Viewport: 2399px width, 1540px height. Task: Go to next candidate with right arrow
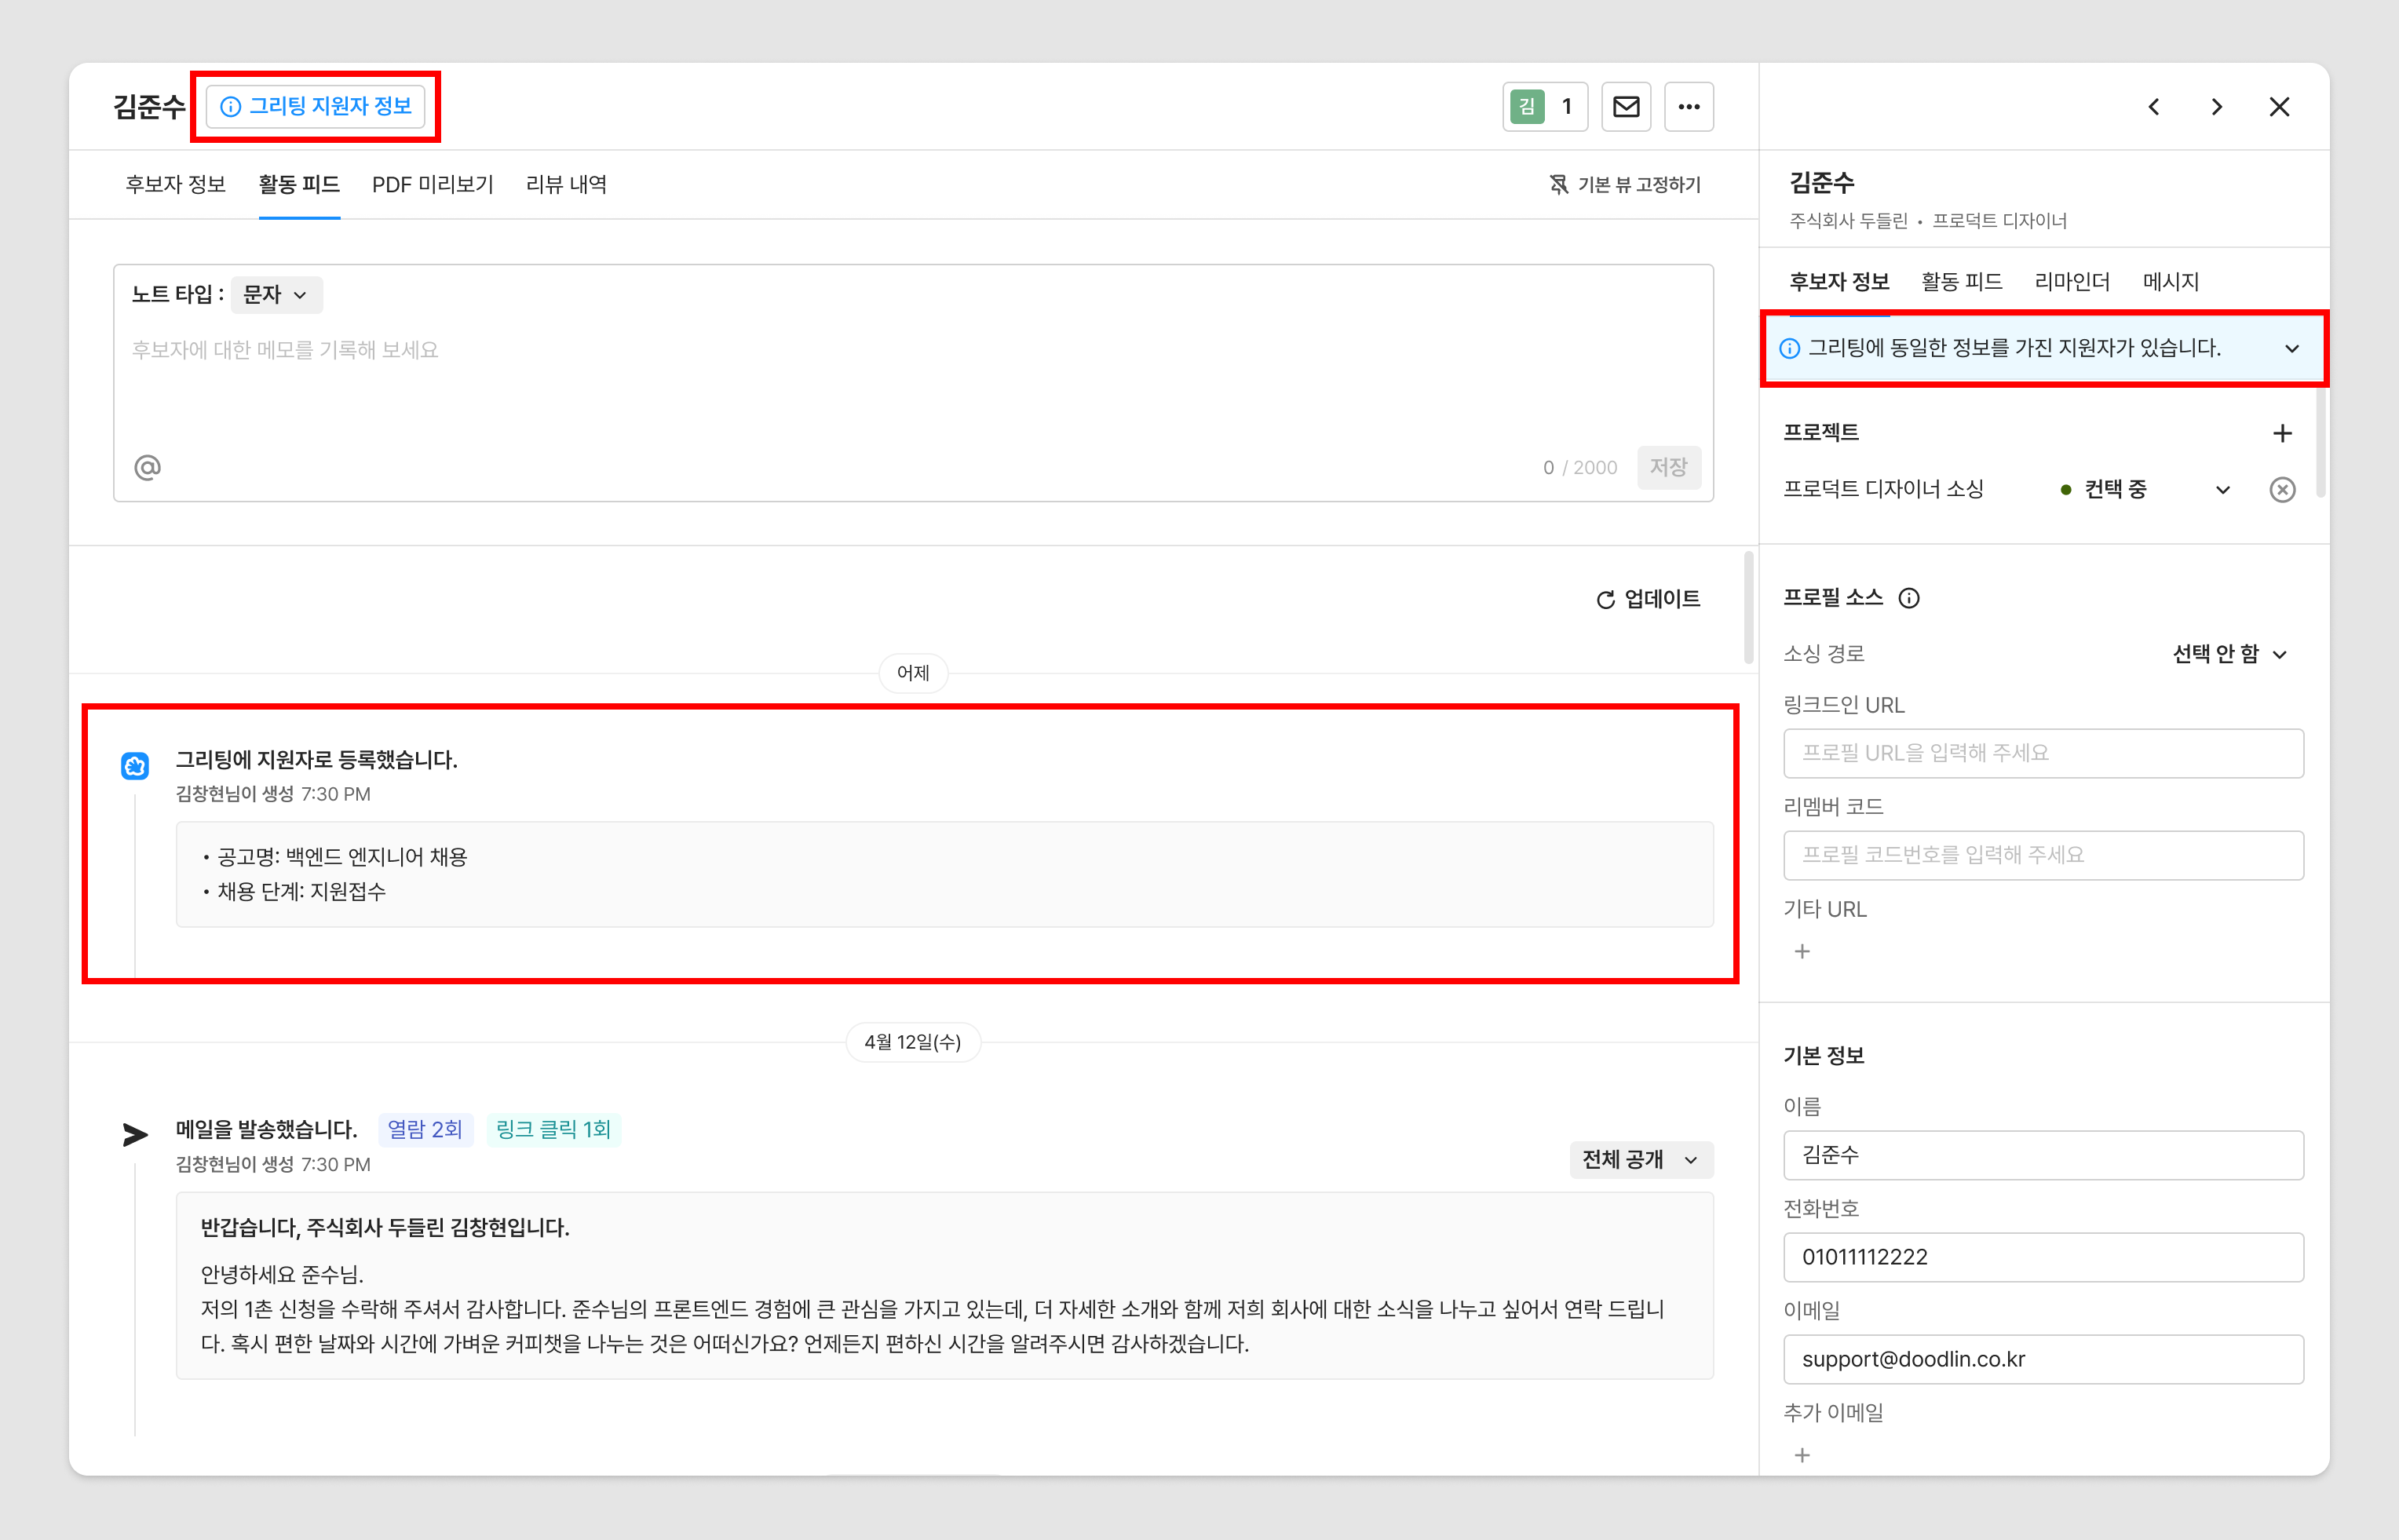tap(2217, 107)
